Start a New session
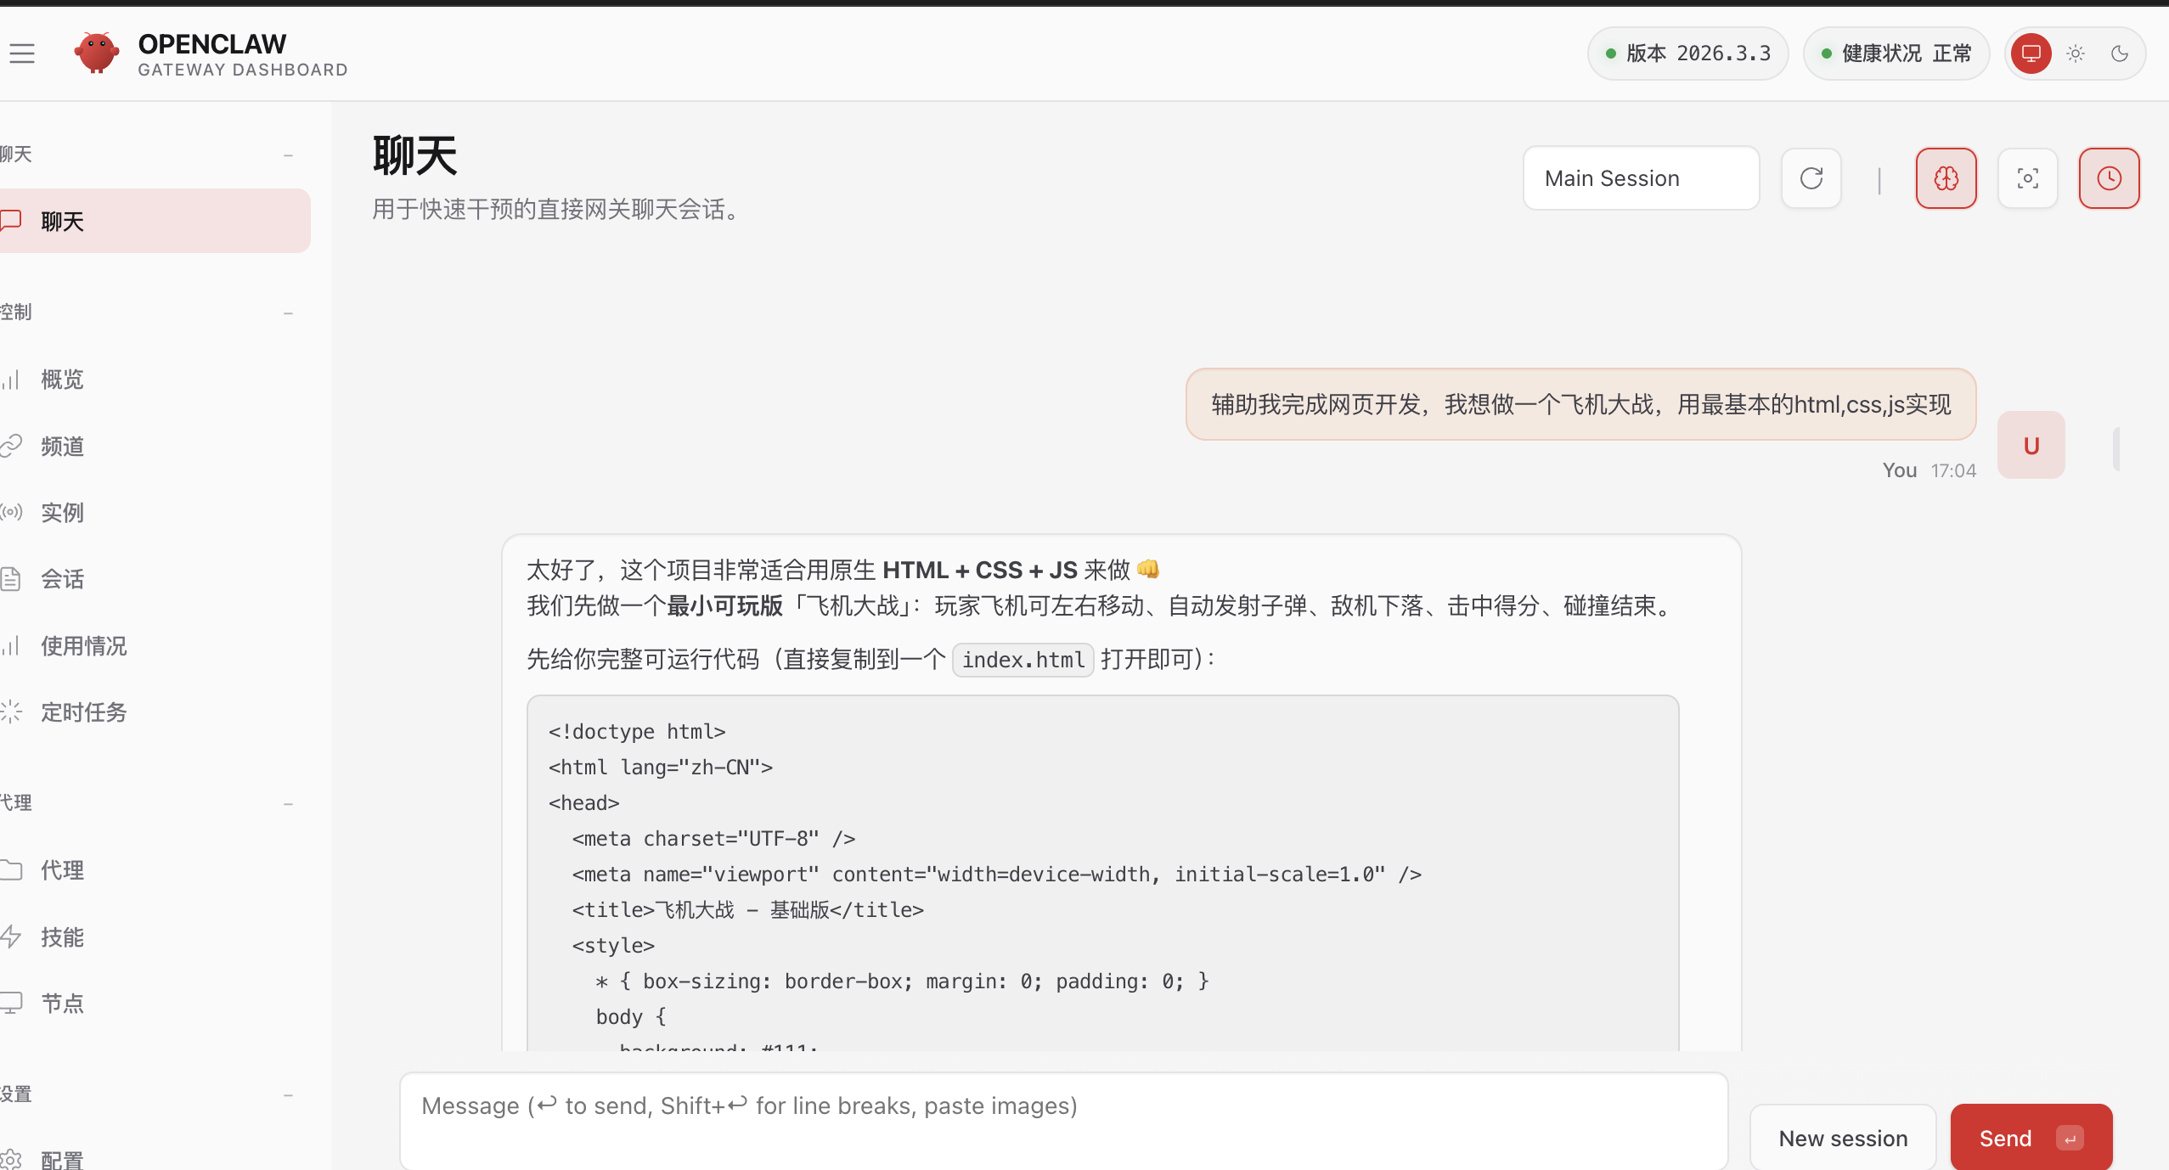The height and width of the screenshot is (1170, 2169). (x=1842, y=1136)
